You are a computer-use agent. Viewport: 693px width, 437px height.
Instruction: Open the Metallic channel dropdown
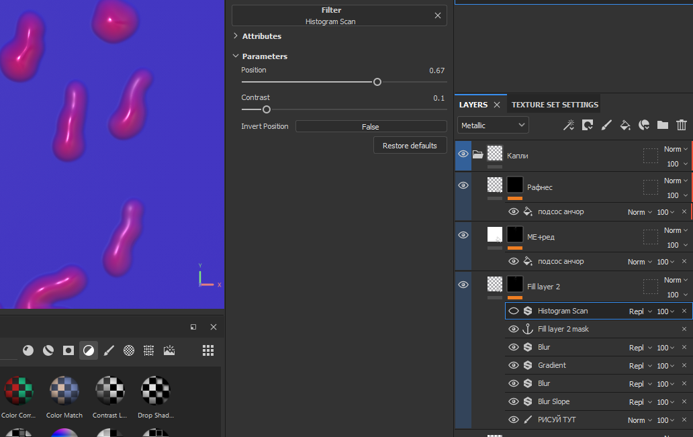[493, 126]
